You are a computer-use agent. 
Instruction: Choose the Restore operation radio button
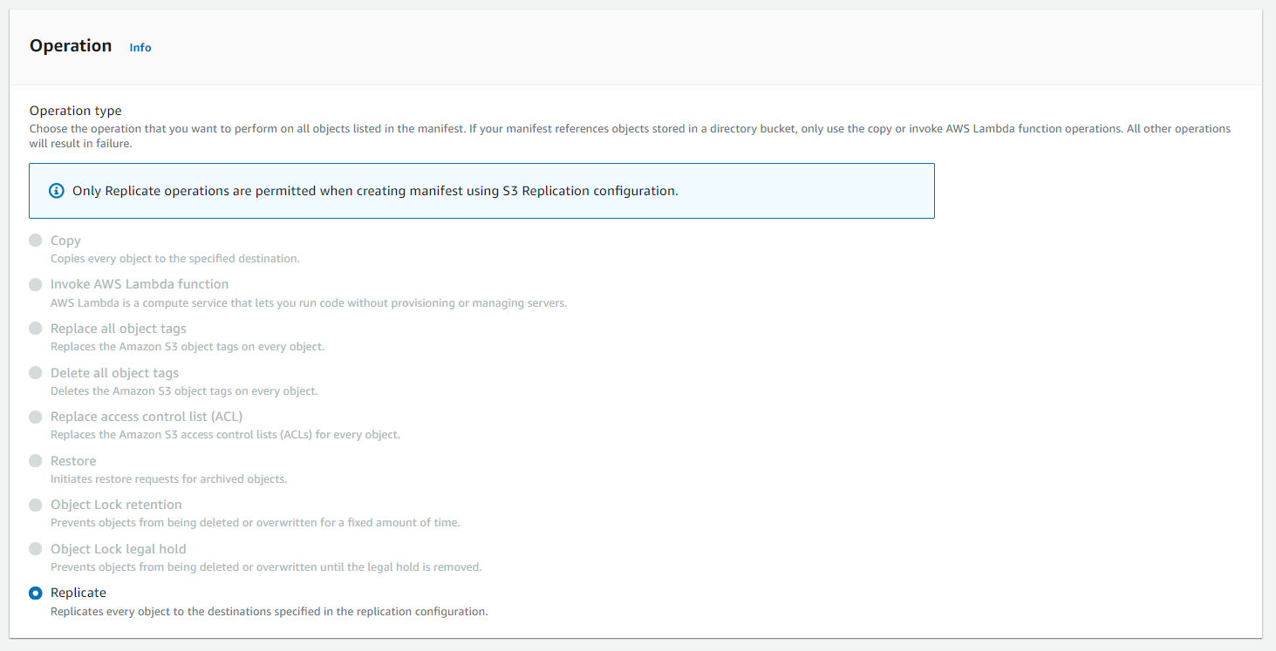tap(36, 461)
